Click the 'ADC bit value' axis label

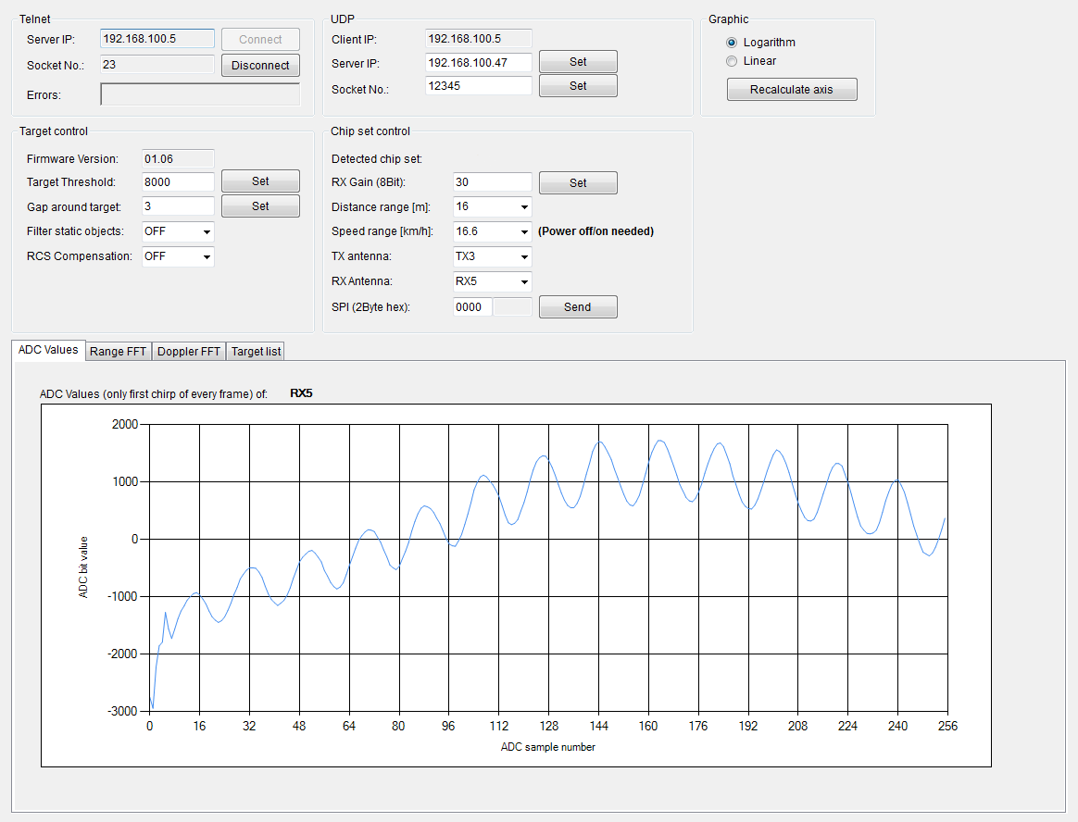click(x=83, y=567)
